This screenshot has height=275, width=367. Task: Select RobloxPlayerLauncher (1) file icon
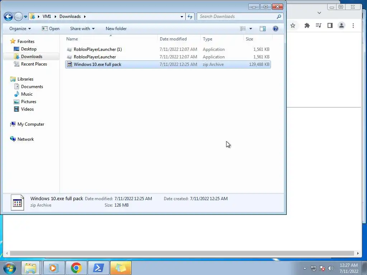(69, 49)
